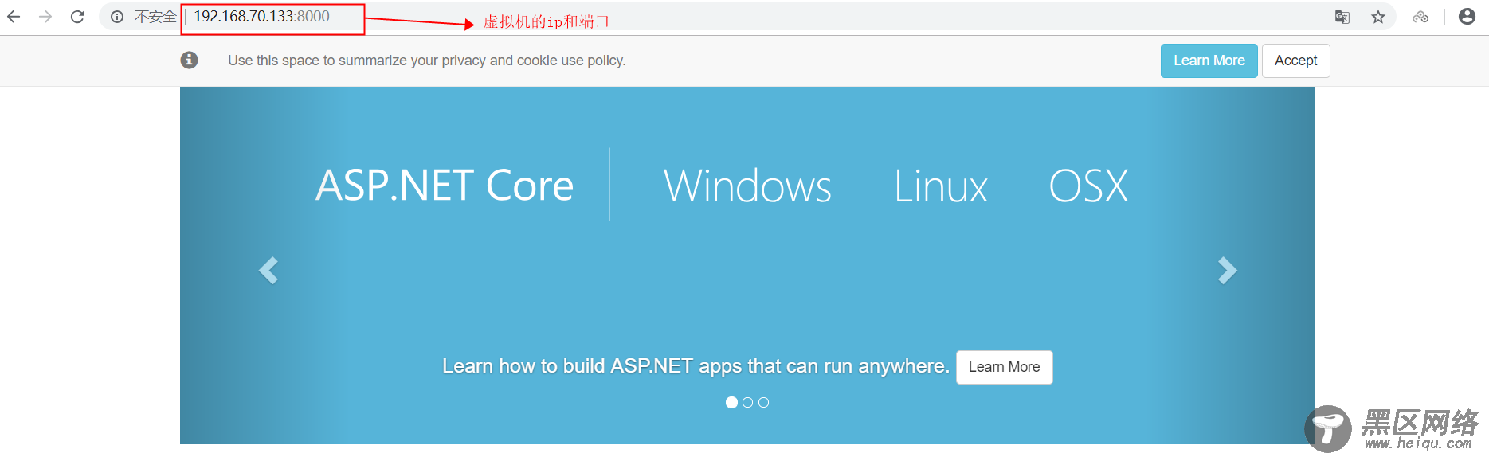This screenshot has height=457, width=1489.
Task: Click the Linux label in the banner
Action: [x=941, y=186]
